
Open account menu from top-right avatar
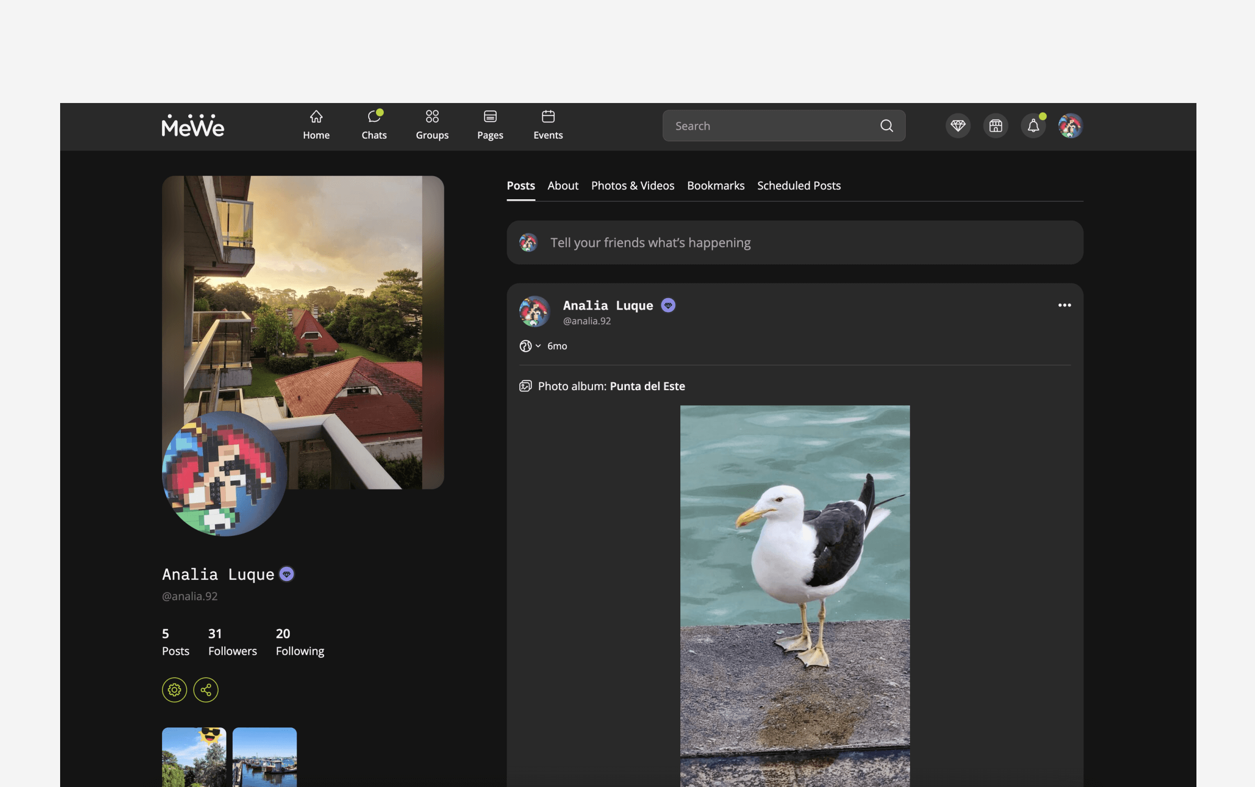(x=1070, y=126)
